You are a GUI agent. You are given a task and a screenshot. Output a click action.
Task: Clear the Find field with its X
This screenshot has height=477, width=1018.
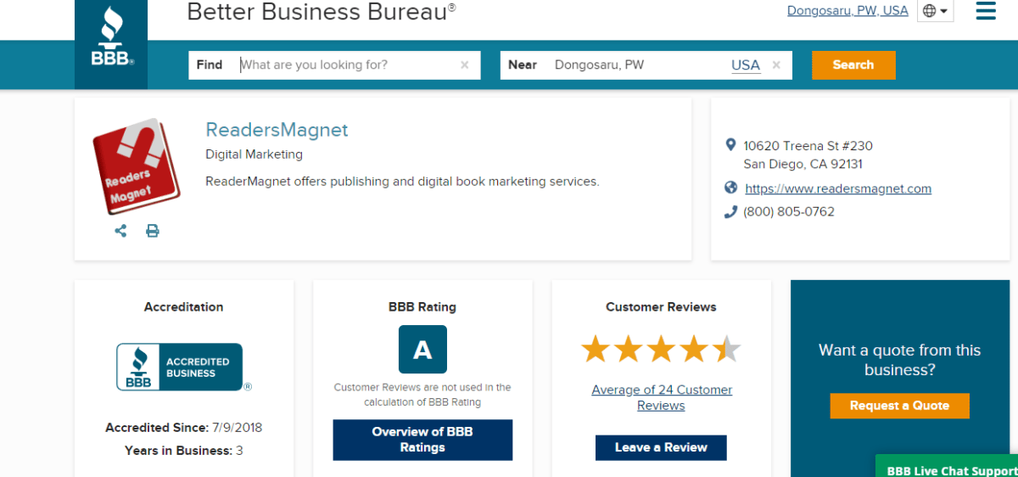tap(465, 65)
